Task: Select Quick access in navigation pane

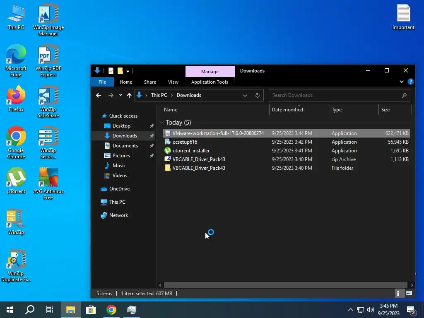Action: click(x=123, y=116)
